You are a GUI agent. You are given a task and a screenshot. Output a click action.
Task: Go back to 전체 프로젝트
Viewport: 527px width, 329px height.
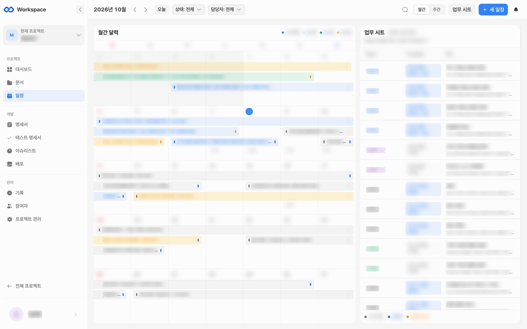pyautogui.click(x=43, y=286)
